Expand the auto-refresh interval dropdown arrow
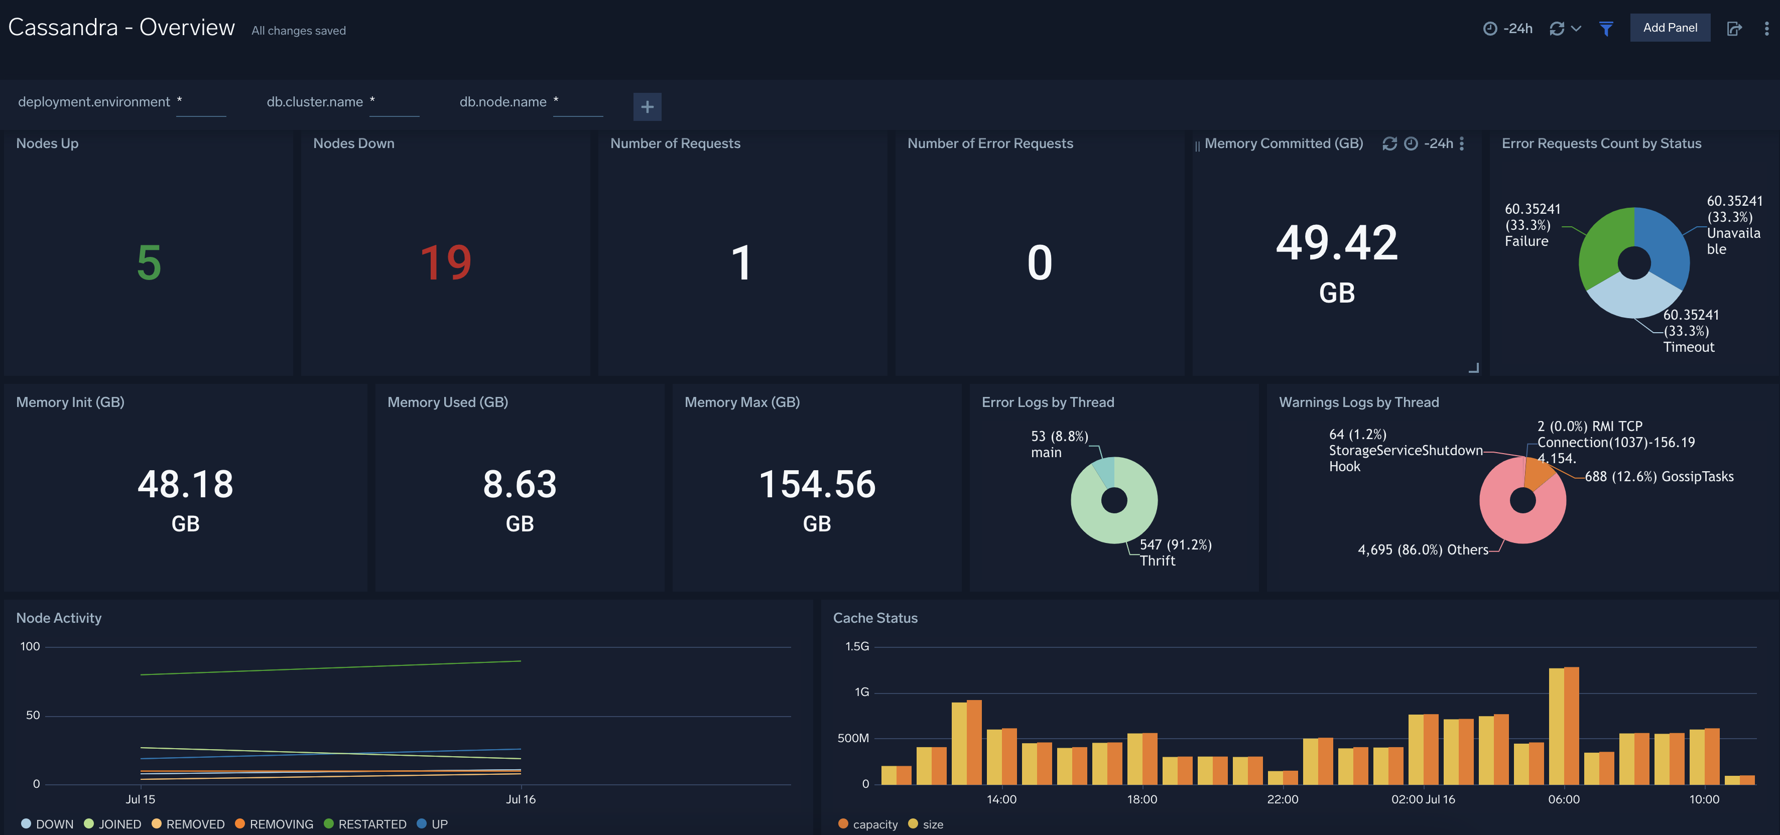Image resolution: width=1780 pixels, height=835 pixels. pyautogui.click(x=1576, y=28)
